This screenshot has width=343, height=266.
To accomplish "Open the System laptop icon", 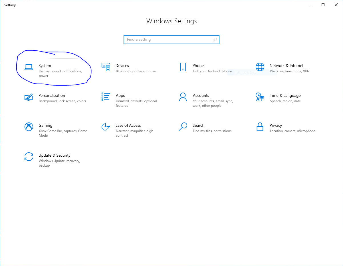I will (x=29, y=67).
